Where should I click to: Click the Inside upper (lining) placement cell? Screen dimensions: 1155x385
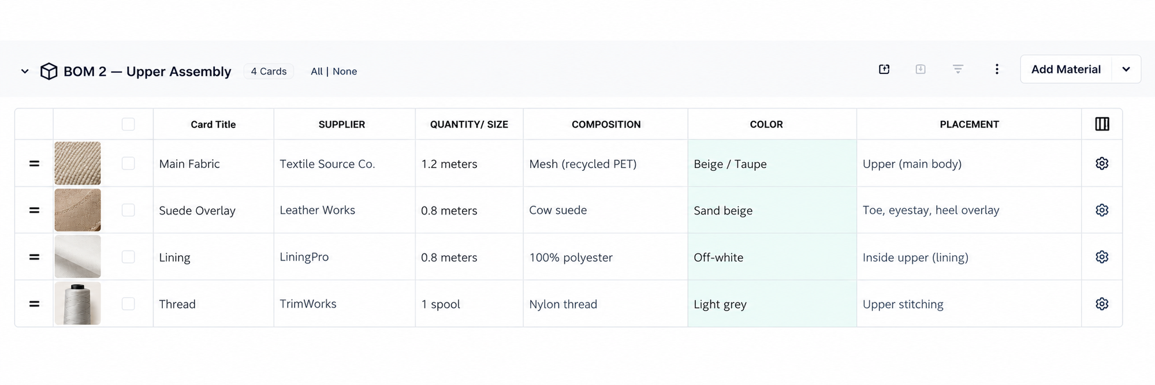[969, 257]
